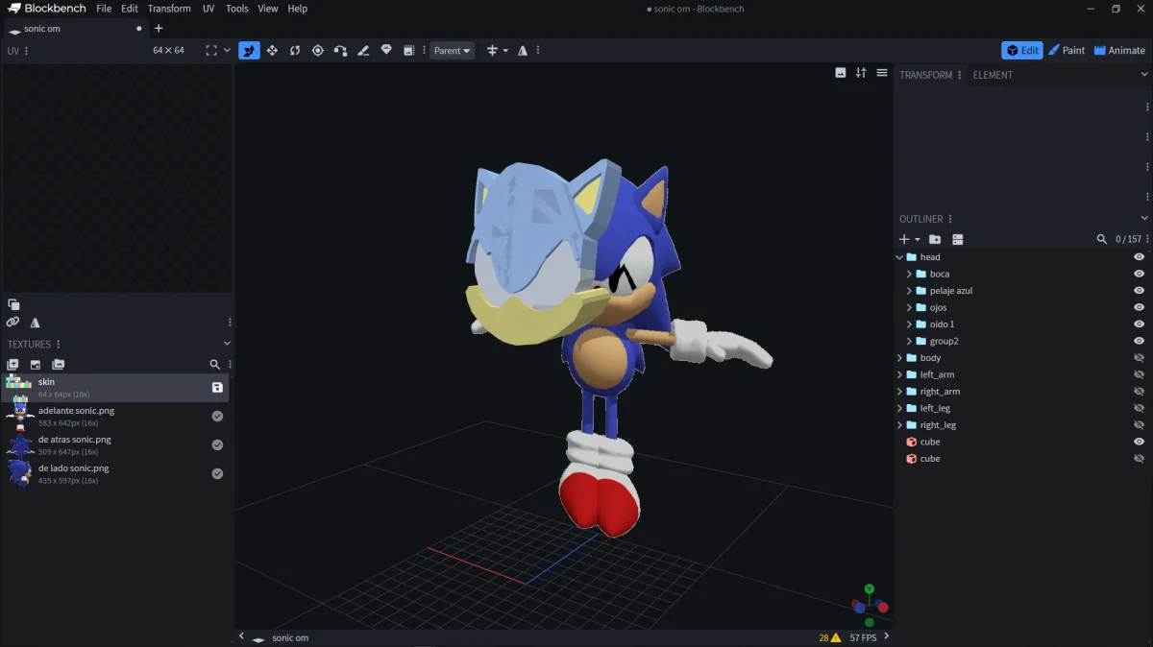Toggle visibility of pelaje azul group

(x=1140, y=291)
